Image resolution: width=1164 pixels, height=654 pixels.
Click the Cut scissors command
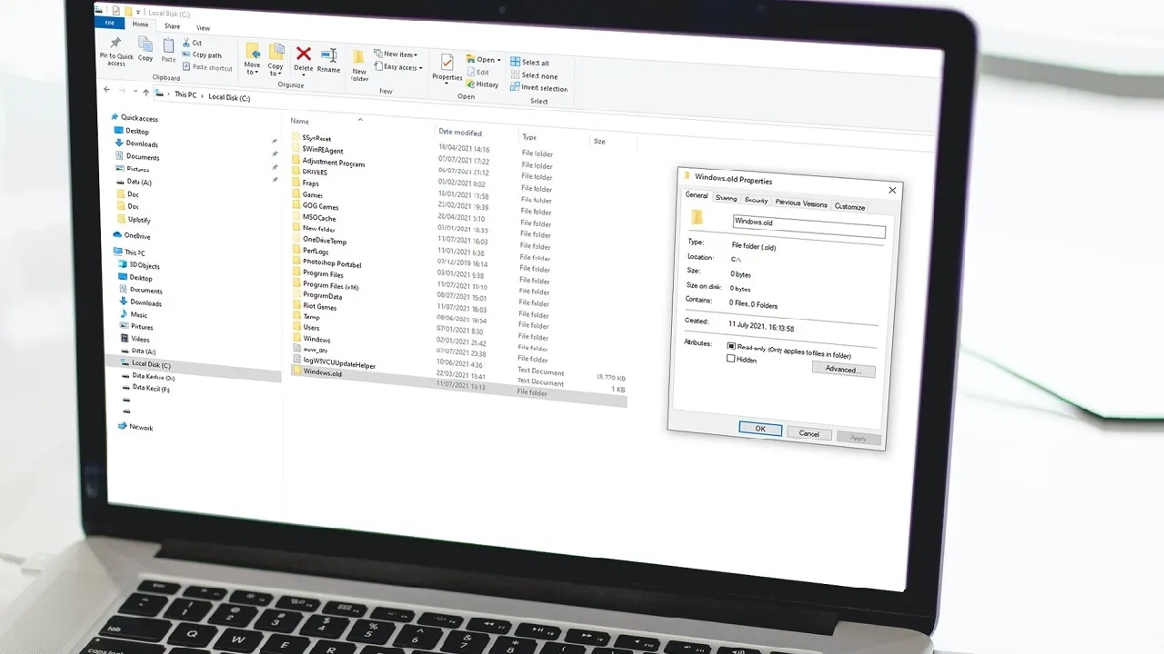click(x=192, y=43)
